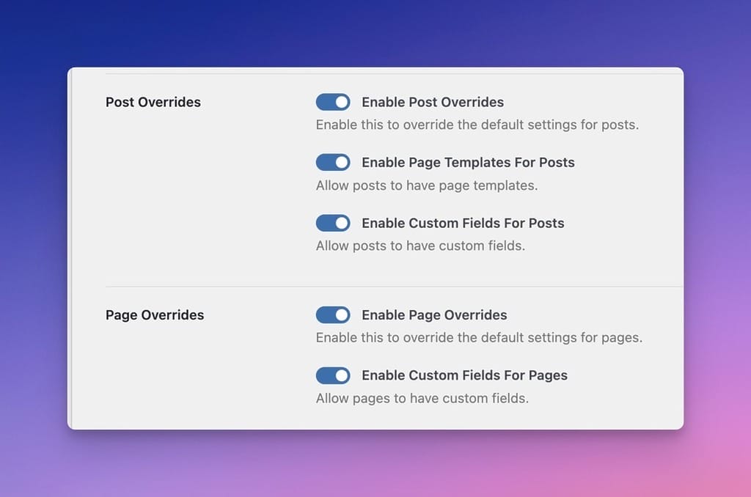Select the Enable Page Templates For Posts label
Viewport: 751px width, 497px height.
coord(467,162)
